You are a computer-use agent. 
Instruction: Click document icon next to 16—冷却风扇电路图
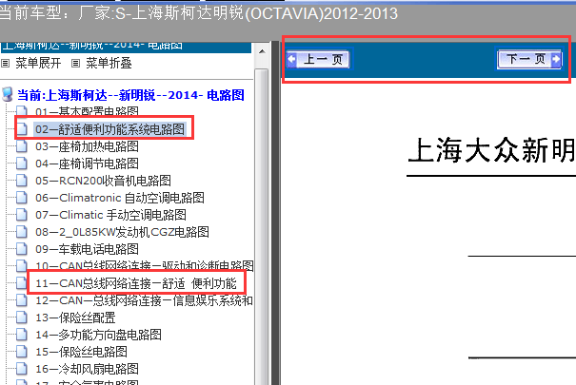[x=22, y=369]
